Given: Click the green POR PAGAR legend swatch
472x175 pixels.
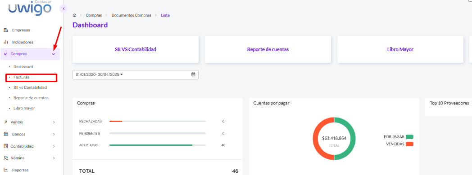Looking at the screenshot, I should click(x=409, y=137).
